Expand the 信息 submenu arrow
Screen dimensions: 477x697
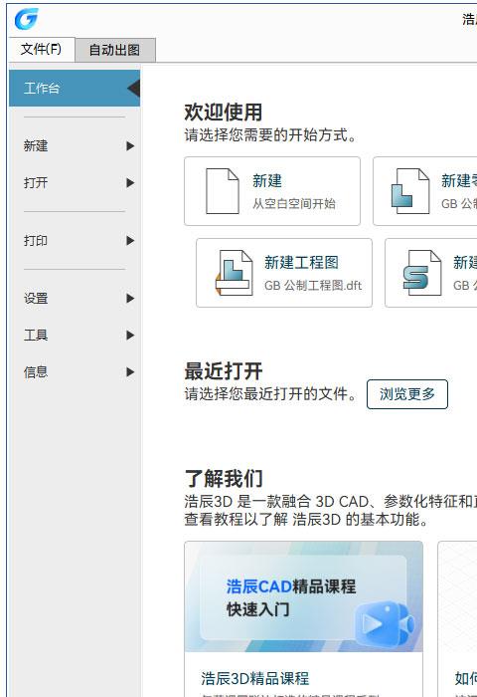pyautogui.click(x=130, y=372)
